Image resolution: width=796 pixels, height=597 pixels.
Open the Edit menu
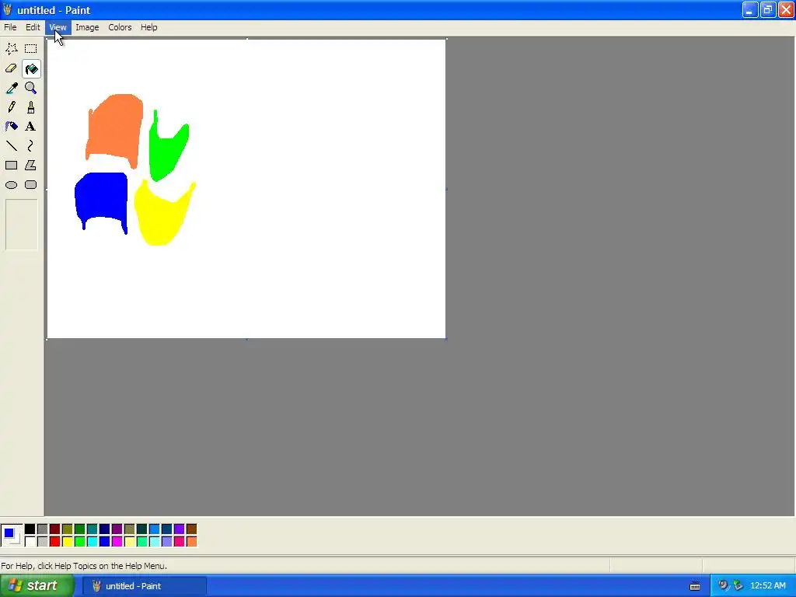pos(33,27)
